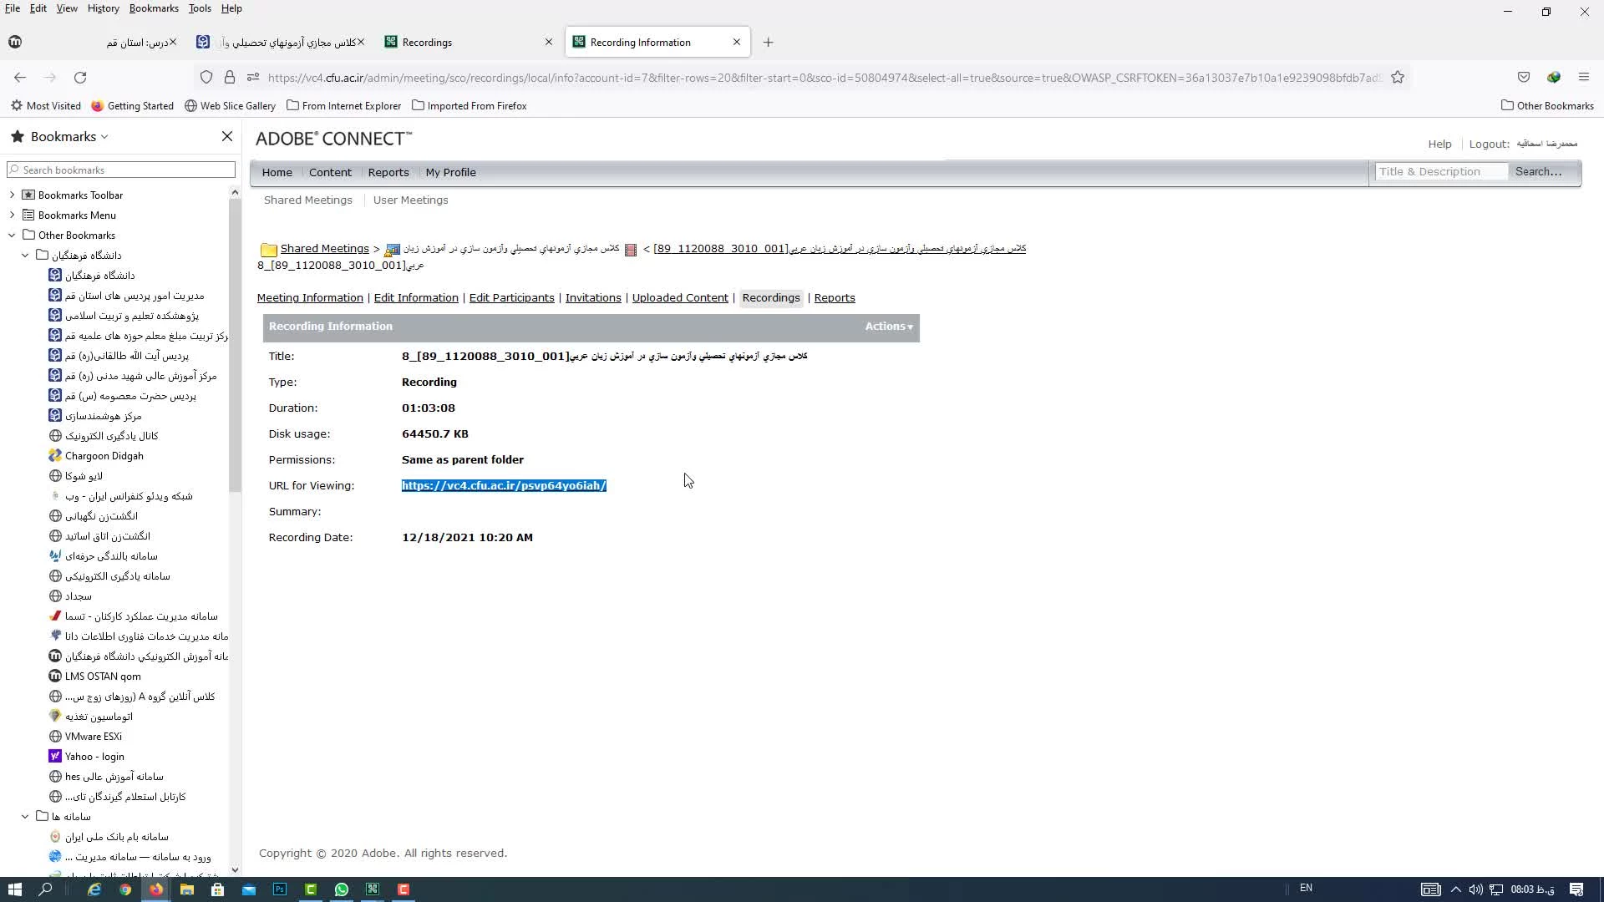
Task: Collapse the Other Bookmarks folder
Action: coord(12,236)
